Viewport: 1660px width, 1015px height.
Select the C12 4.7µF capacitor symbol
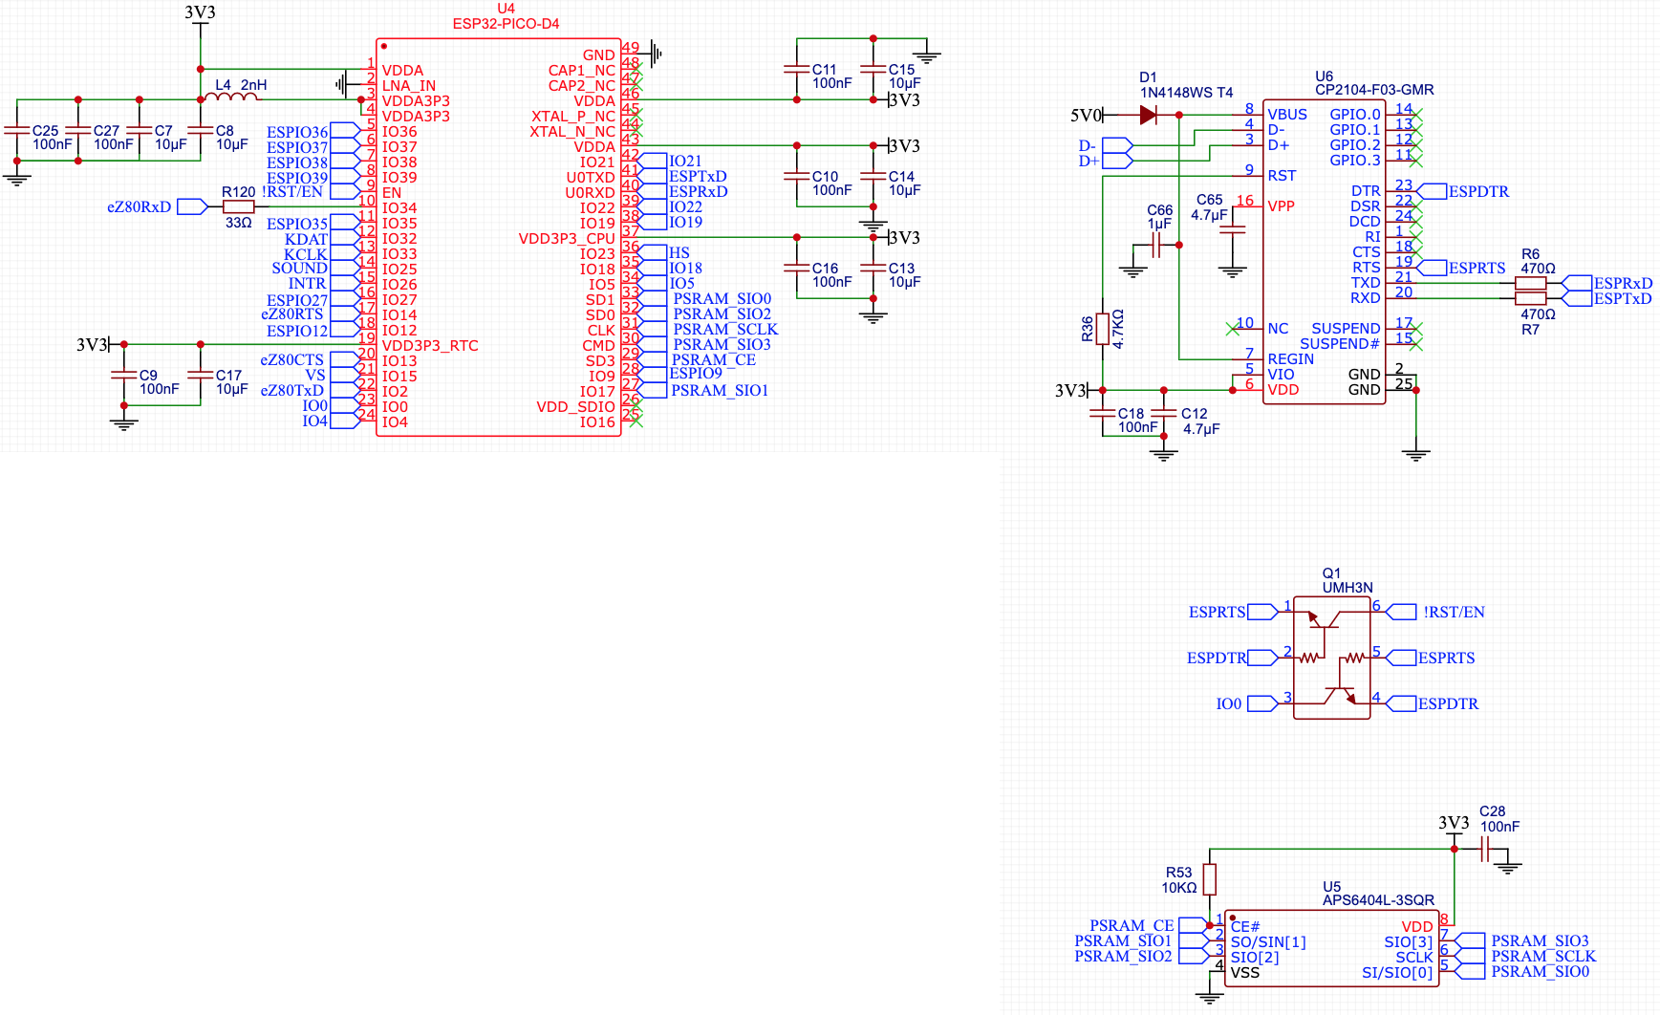pos(1164,413)
